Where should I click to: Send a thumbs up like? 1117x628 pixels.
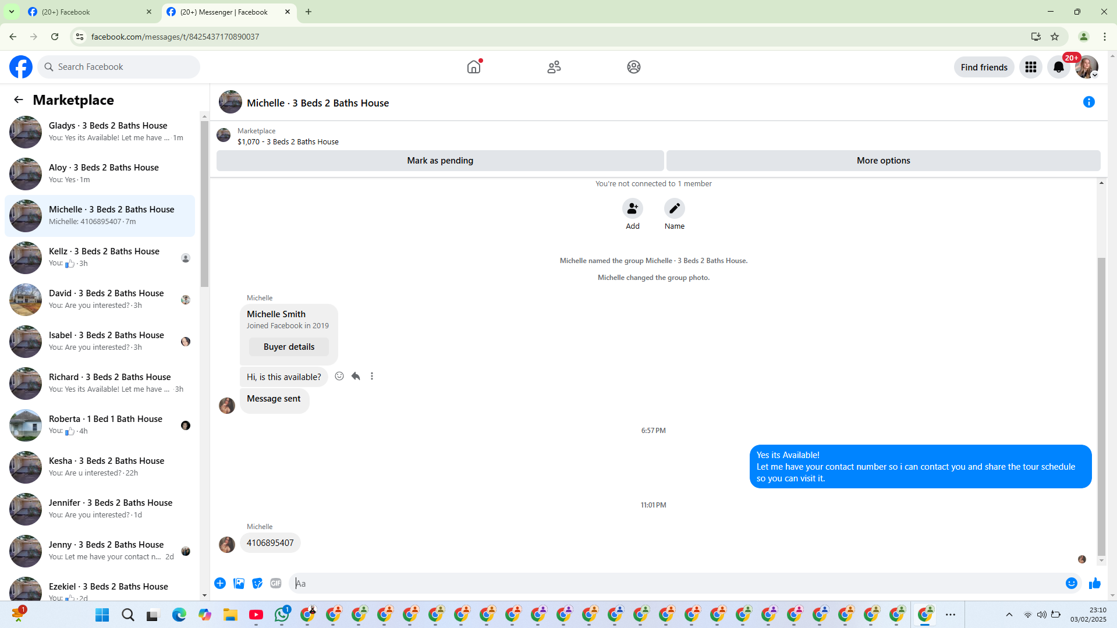1095,583
